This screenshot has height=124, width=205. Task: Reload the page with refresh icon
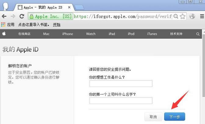[22, 16]
